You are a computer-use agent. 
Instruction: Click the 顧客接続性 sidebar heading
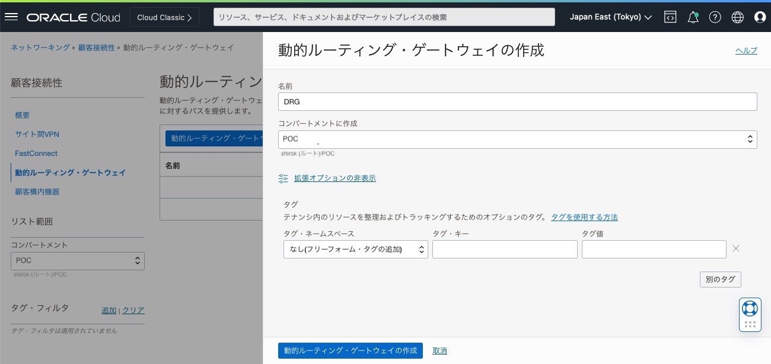coord(36,83)
